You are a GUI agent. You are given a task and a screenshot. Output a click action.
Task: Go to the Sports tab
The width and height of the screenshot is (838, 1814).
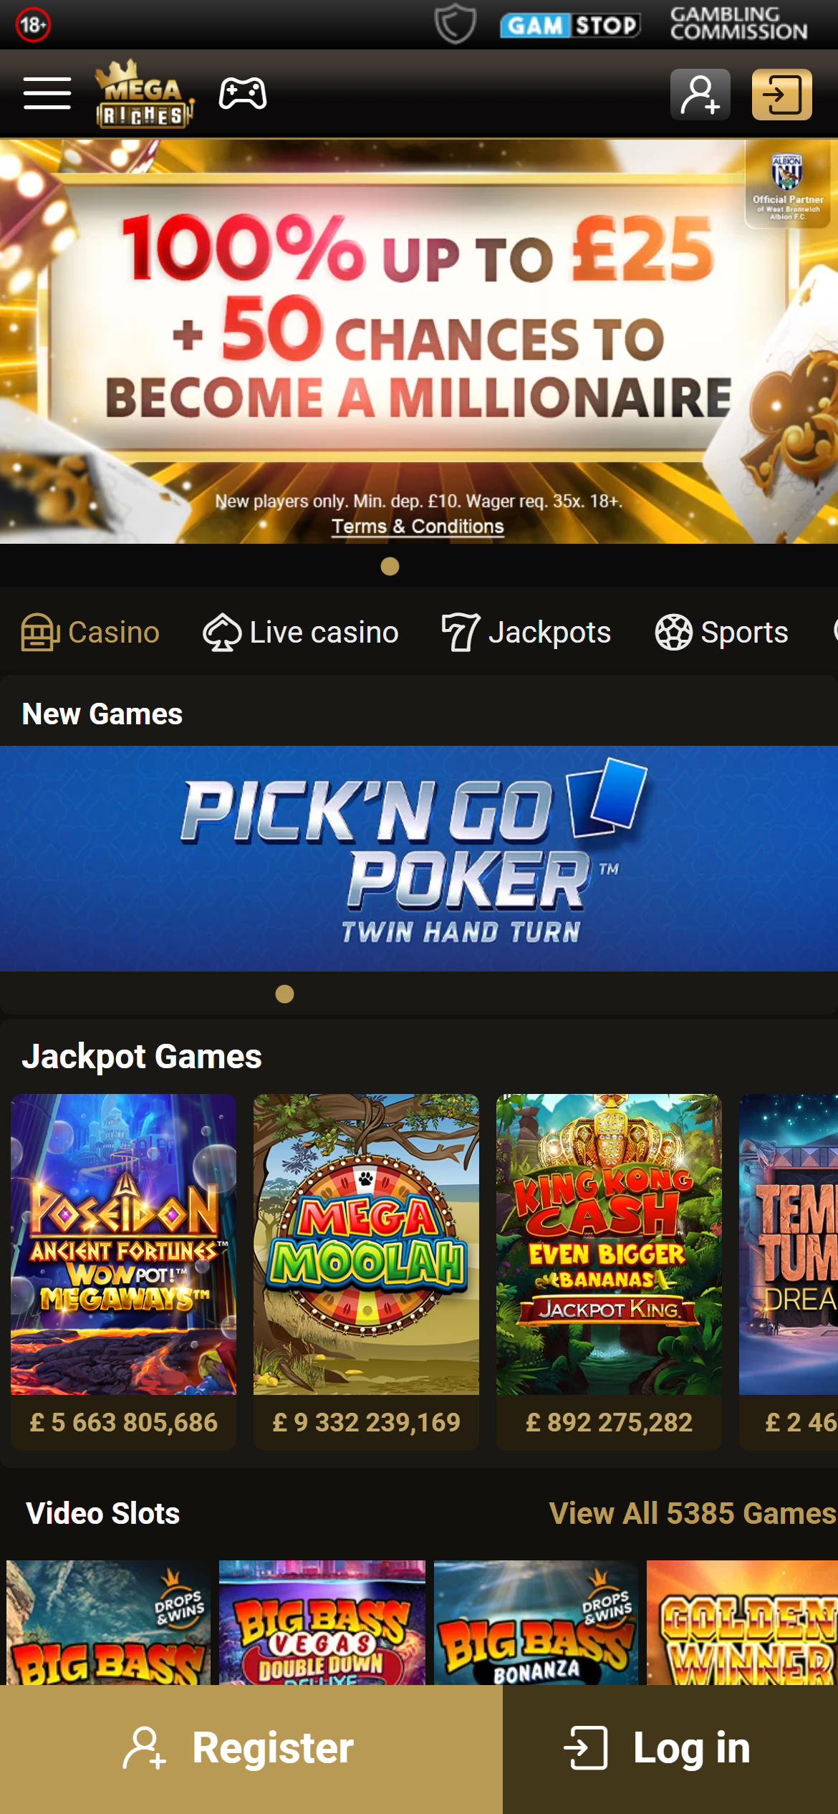(x=721, y=632)
